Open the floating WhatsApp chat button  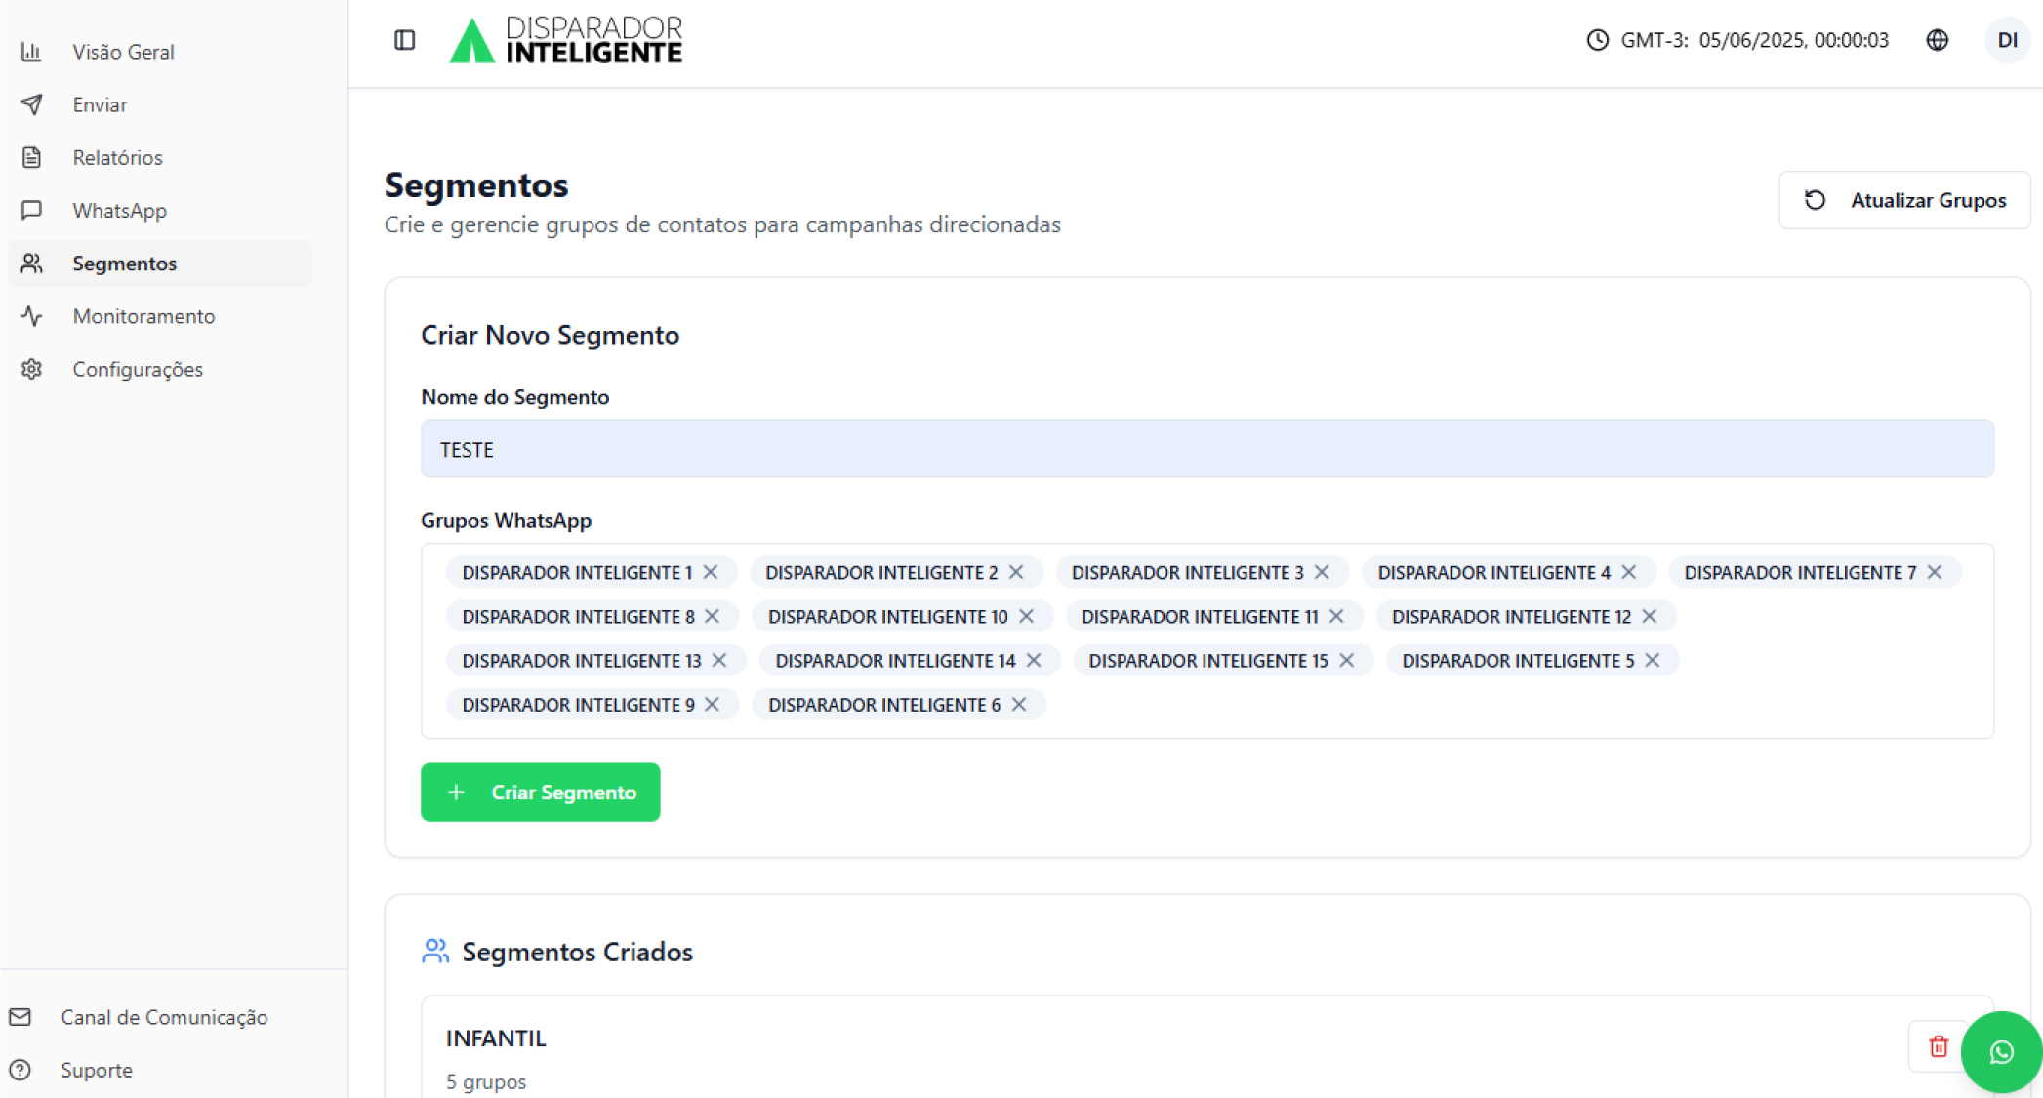[2001, 1052]
